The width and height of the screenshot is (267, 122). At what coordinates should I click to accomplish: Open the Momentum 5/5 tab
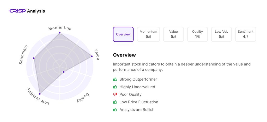[x=148, y=34]
